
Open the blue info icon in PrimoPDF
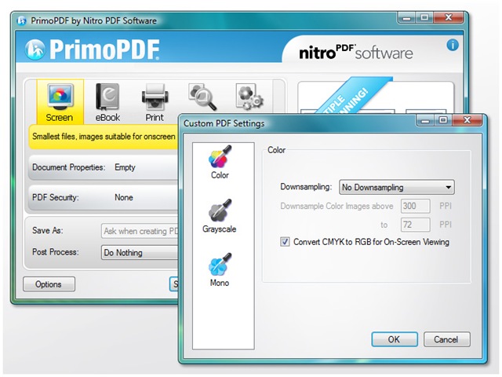pyautogui.click(x=453, y=46)
